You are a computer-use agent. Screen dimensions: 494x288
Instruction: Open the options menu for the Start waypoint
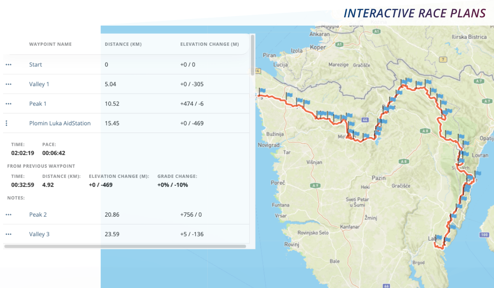coord(8,64)
